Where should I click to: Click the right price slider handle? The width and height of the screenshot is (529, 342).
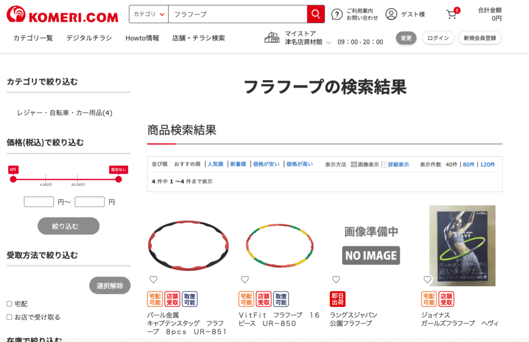pyautogui.click(x=118, y=179)
